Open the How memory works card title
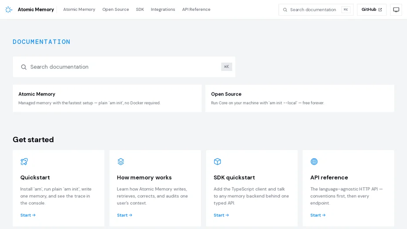Viewport: 407px width, 229px height. pyautogui.click(x=144, y=177)
